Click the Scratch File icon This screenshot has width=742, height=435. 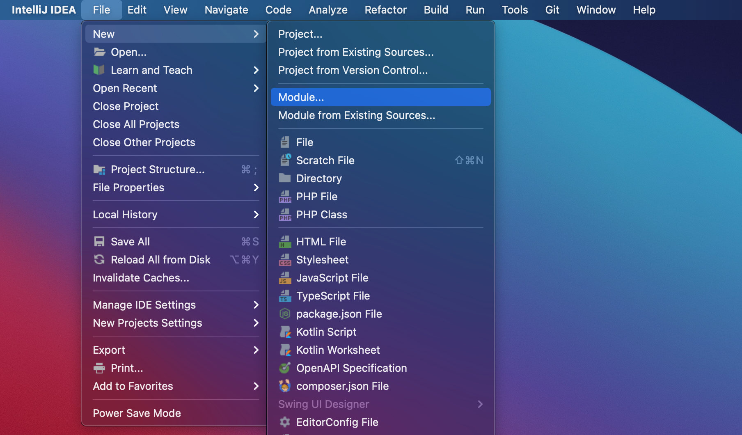(285, 160)
